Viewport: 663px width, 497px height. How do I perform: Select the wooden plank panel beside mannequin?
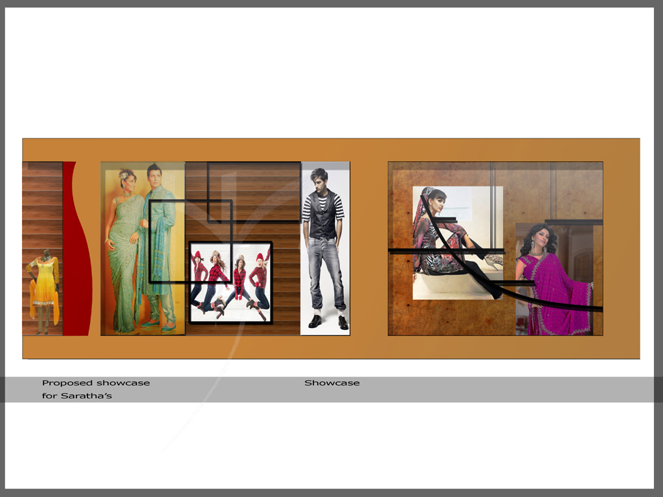pyautogui.click(x=42, y=207)
